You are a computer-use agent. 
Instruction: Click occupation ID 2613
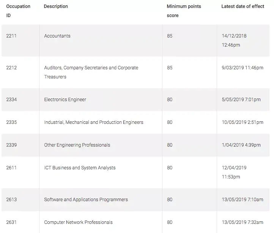pos(11,200)
